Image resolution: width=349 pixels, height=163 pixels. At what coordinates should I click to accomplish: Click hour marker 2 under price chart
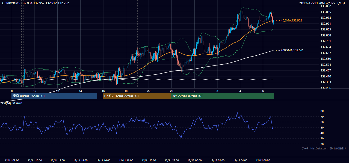pyautogui.click(x=217, y=91)
